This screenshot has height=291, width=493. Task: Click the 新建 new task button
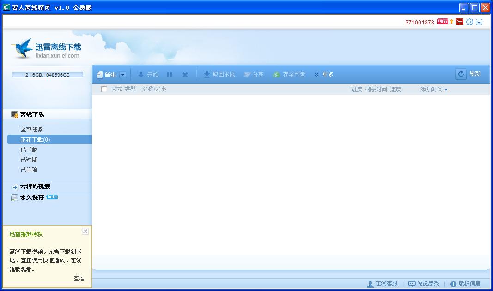[x=106, y=75]
